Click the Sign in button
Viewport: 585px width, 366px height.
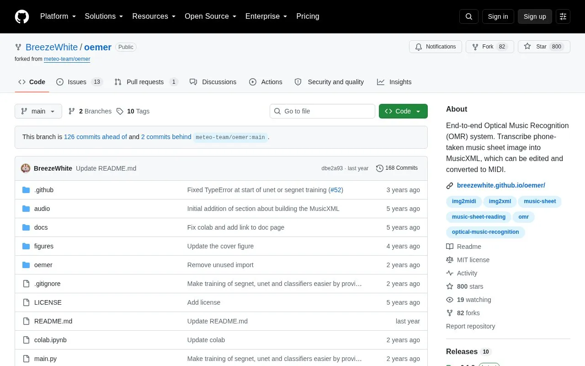click(498, 16)
